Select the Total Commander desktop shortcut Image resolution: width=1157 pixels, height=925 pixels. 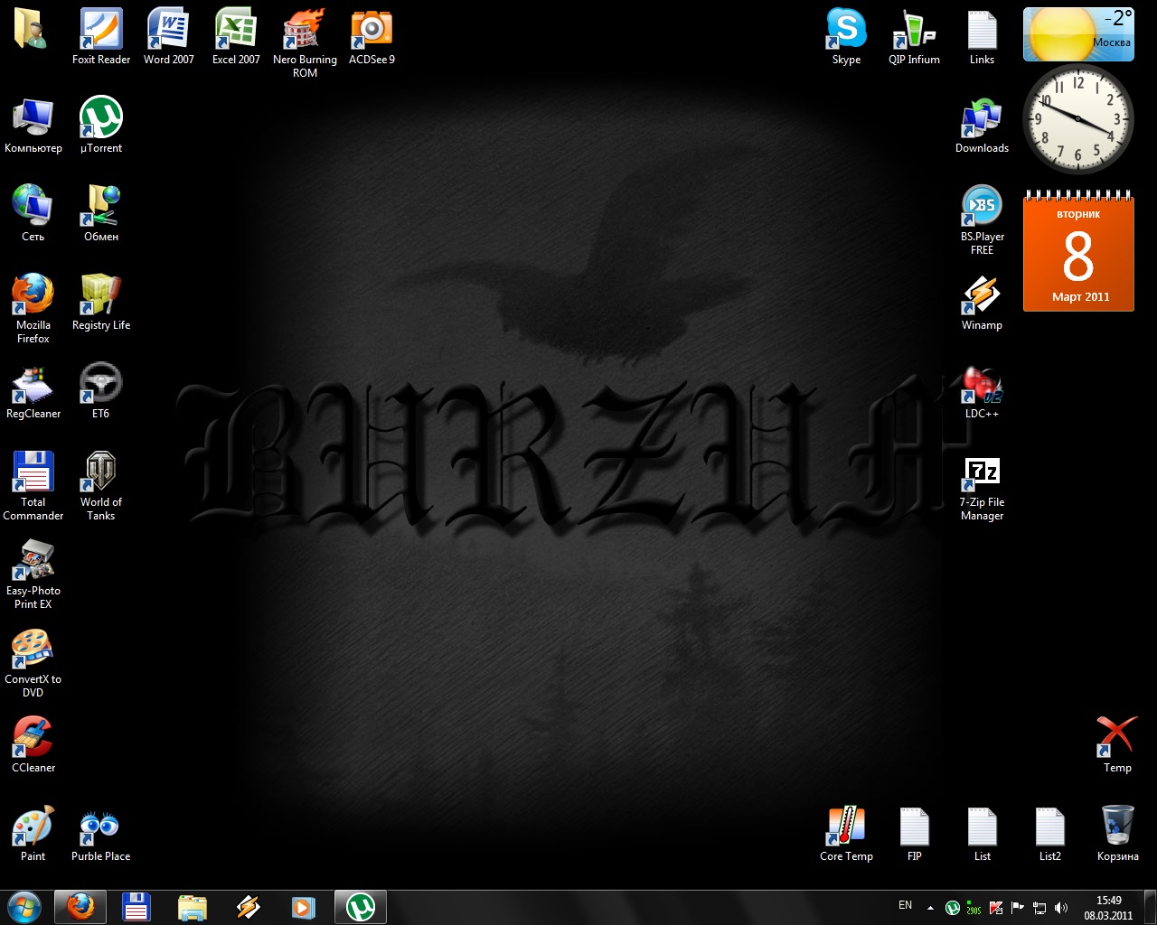33,486
